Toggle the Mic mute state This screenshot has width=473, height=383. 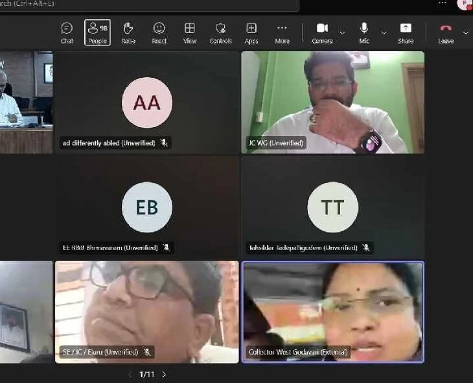364,32
